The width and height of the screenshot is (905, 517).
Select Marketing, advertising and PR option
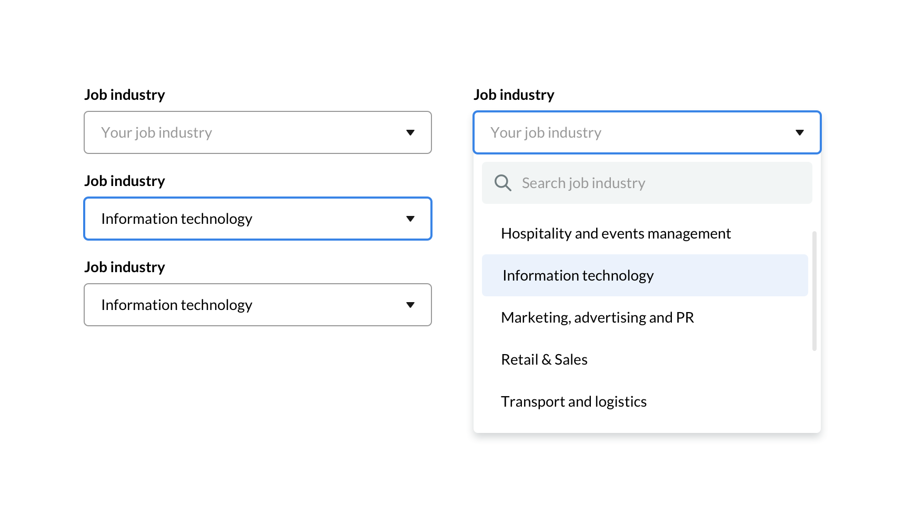[597, 317]
